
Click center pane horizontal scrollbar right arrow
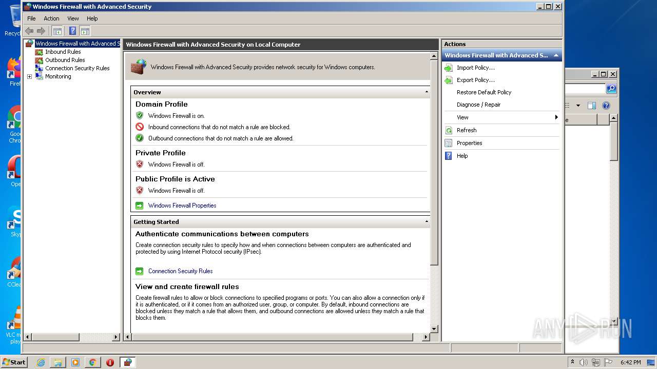426,337
